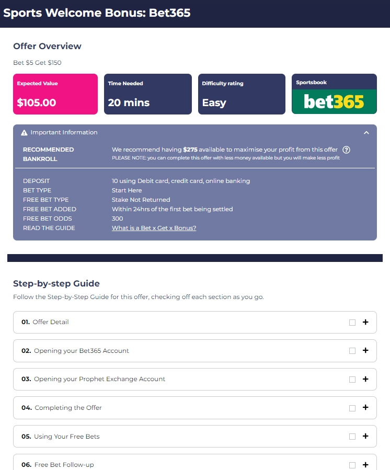Click the plus icon on Offer Detail
Viewport: 390px width, 470px height.
pyautogui.click(x=365, y=322)
